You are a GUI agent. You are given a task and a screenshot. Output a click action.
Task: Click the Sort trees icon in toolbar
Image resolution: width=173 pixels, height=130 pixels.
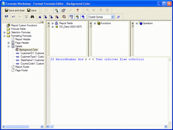pos(64,17)
